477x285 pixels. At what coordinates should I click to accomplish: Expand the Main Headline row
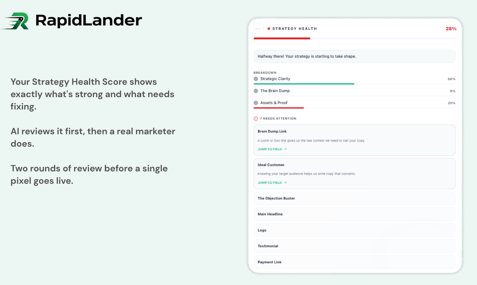(x=354, y=214)
